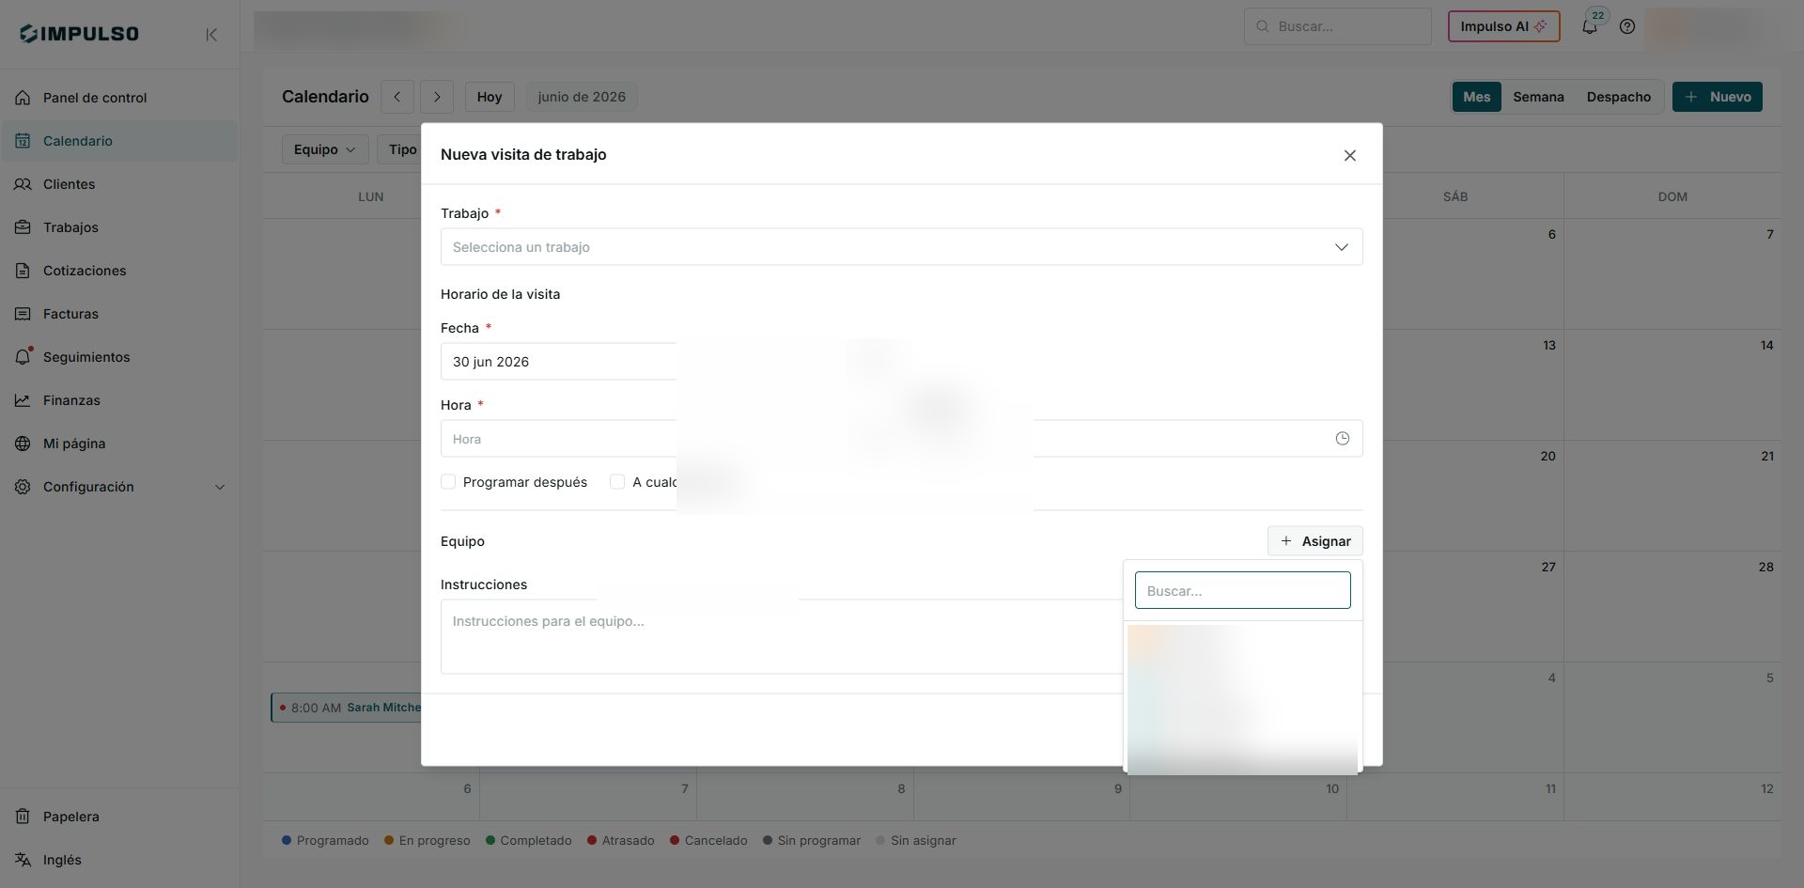Click the Facturas invoice icon
Image resolution: width=1804 pixels, height=888 pixels.
23,314
